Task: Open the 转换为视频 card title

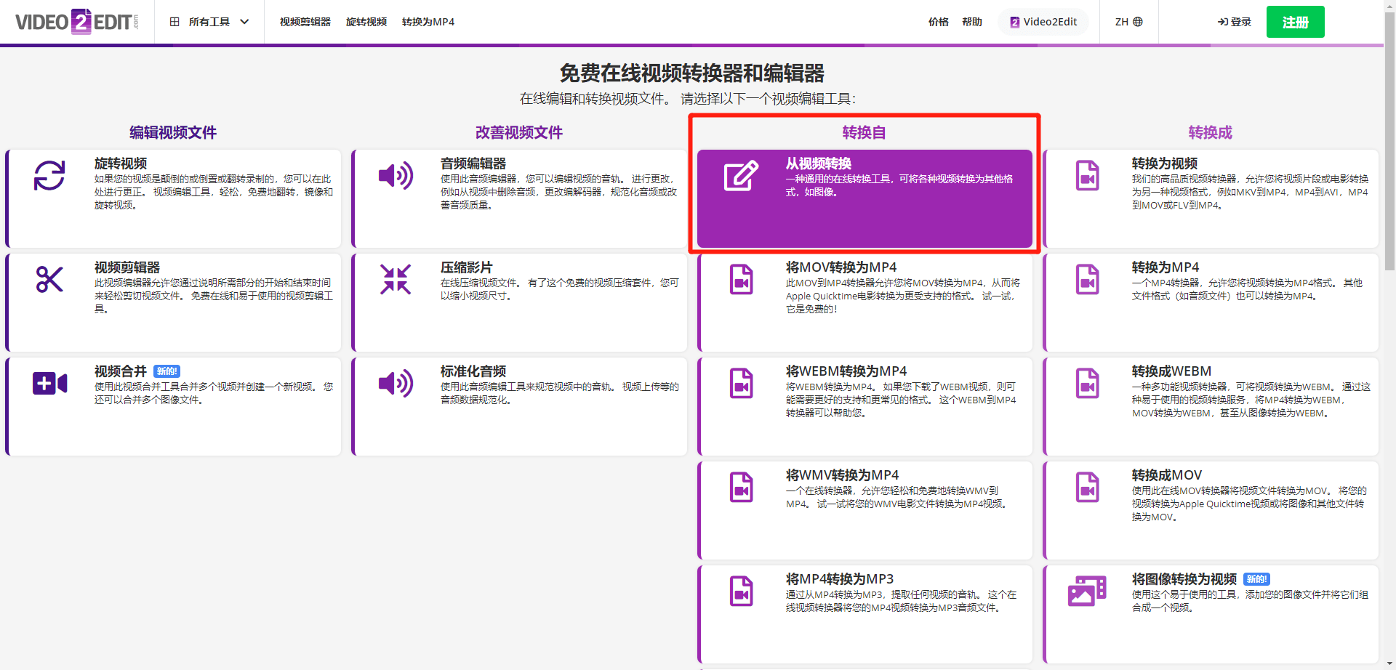Action: click(x=1165, y=164)
